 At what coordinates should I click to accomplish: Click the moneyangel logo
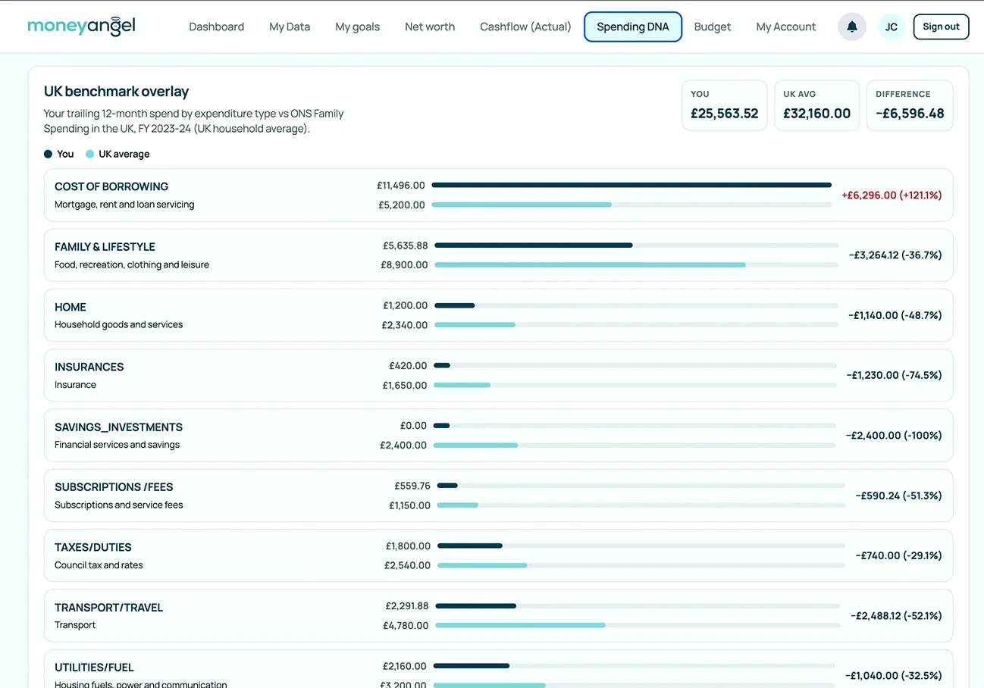[81, 26]
